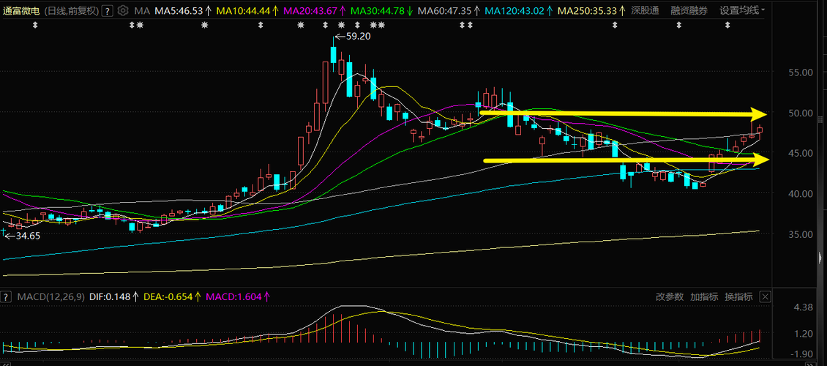Screen dimensions: 827x366
Task: Click 换指标 to switch indicator
Action: [738, 296]
